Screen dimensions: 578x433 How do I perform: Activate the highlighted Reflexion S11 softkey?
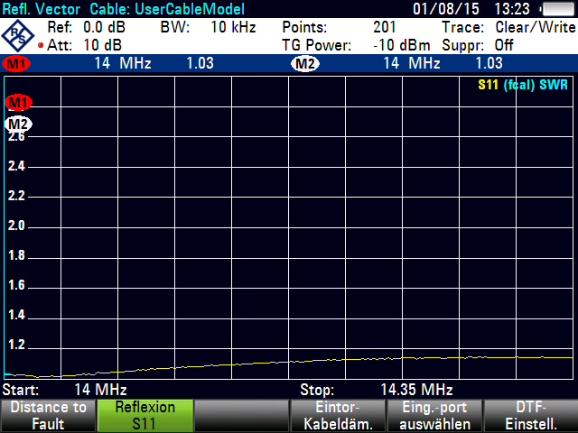(144, 415)
